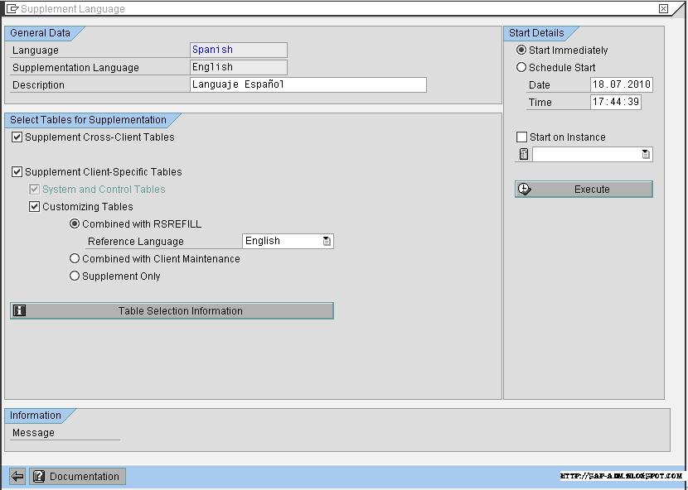688x490 pixels.
Task: Select the Schedule Start radio button
Action: pyautogui.click(x=521, y=67)
